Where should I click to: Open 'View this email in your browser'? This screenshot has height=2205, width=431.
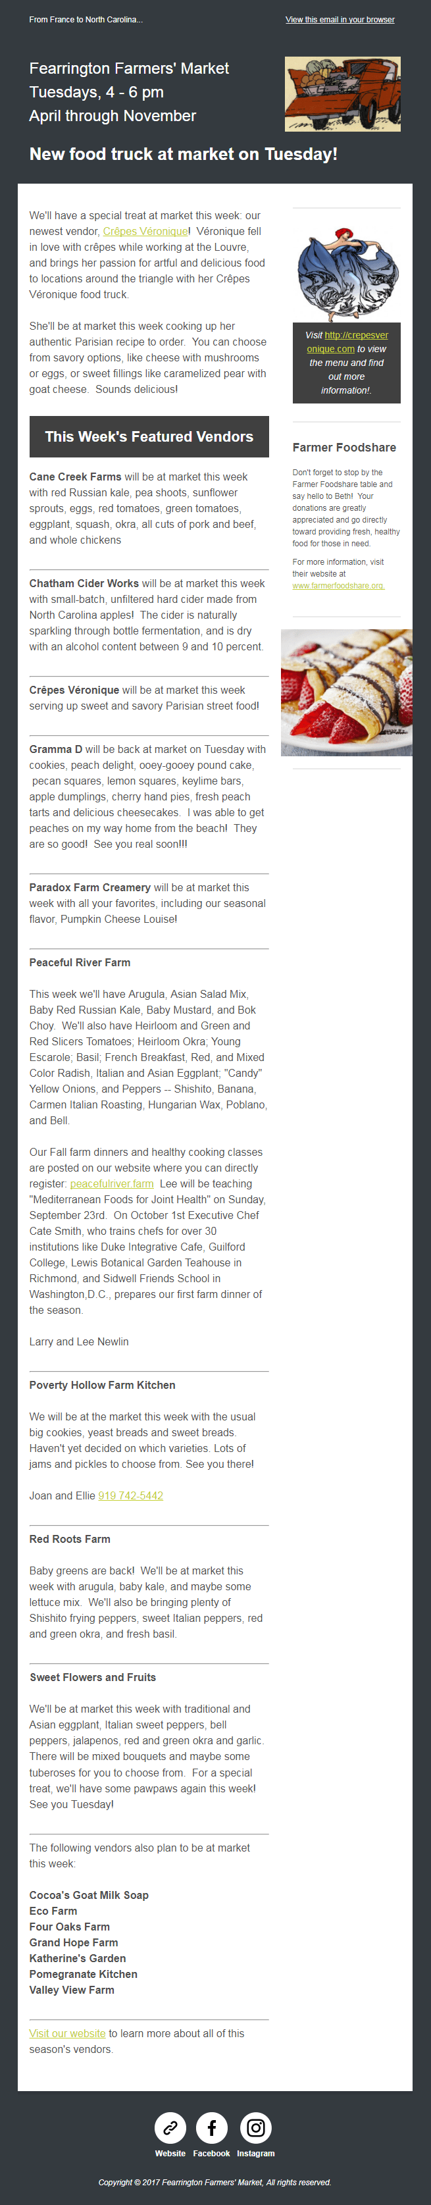(340, 20)
